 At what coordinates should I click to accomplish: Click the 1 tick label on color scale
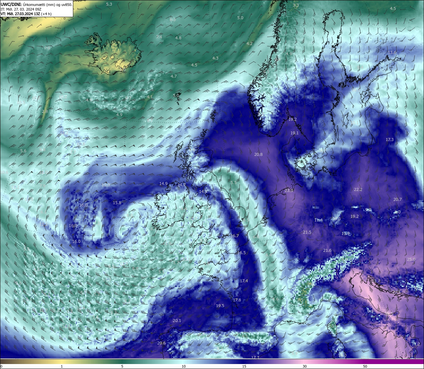(x=62, y=366)
